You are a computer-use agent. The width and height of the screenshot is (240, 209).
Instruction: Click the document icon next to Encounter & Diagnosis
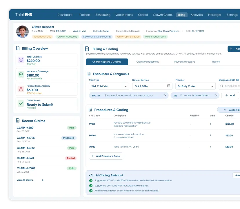[x=89, y=74]
